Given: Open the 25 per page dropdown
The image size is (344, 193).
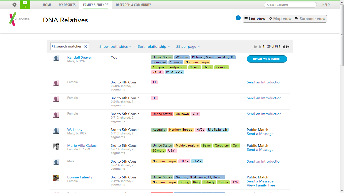Looking at the screenshot, I should pos(188,46).
